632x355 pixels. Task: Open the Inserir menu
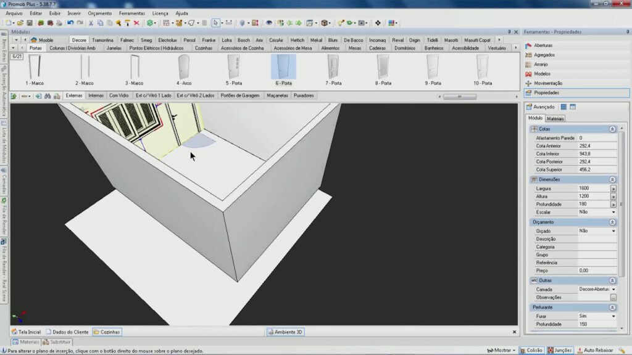tap(74, 14)
